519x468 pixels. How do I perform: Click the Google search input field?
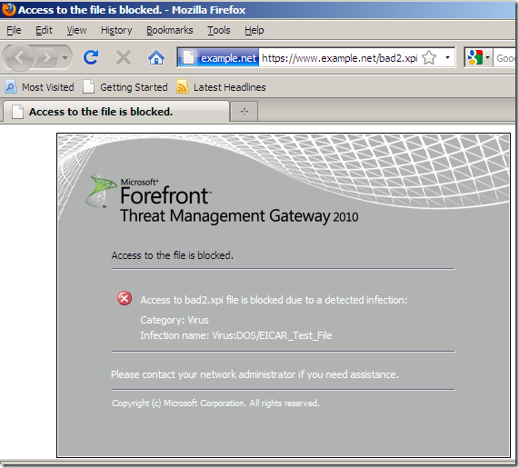point(504,58)
